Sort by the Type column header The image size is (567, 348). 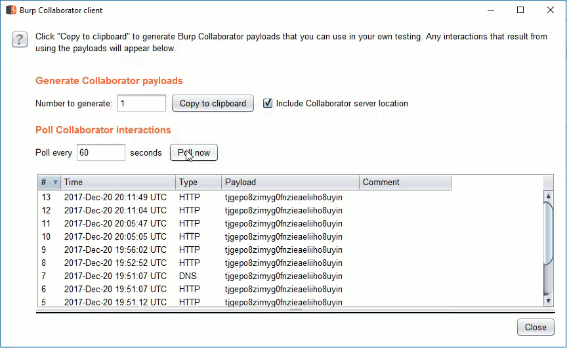point(199,182)
